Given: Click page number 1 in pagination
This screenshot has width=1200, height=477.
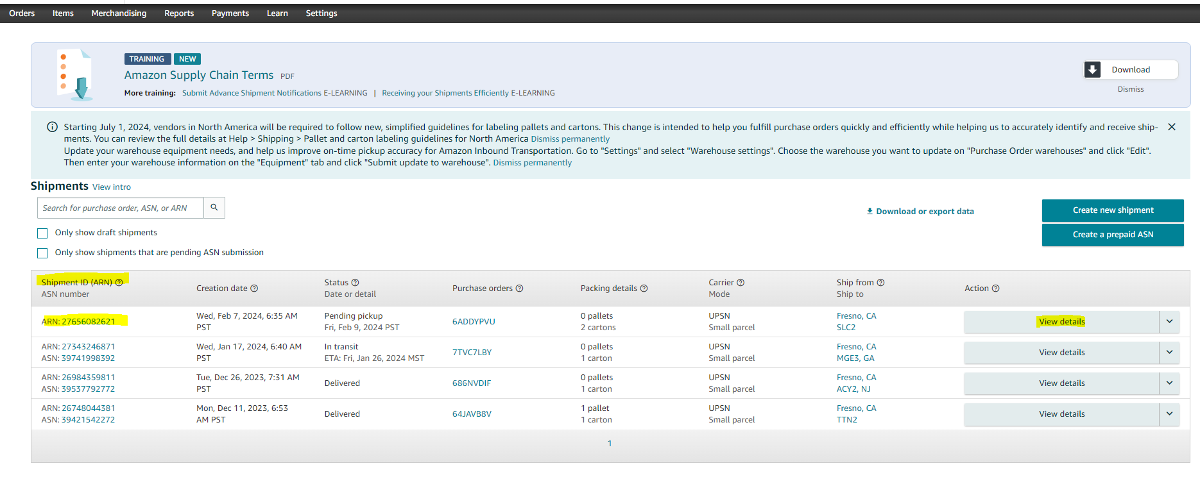Looking at the screenshot, I should pyautogui.click(x=610, y=444).
